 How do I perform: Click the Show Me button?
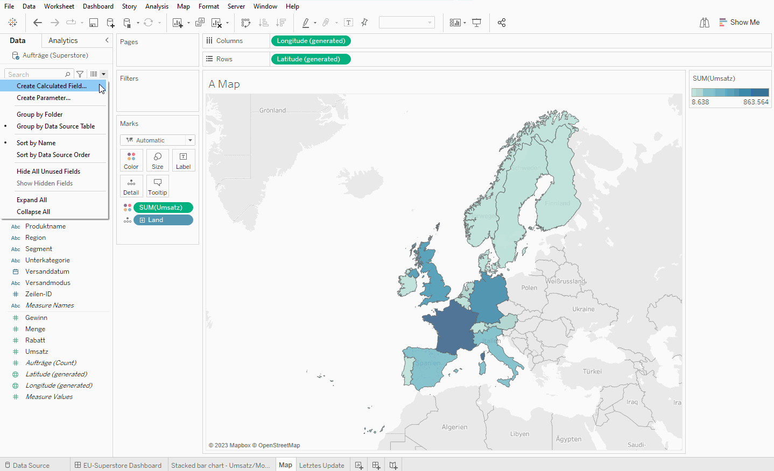tap(740, 23)
